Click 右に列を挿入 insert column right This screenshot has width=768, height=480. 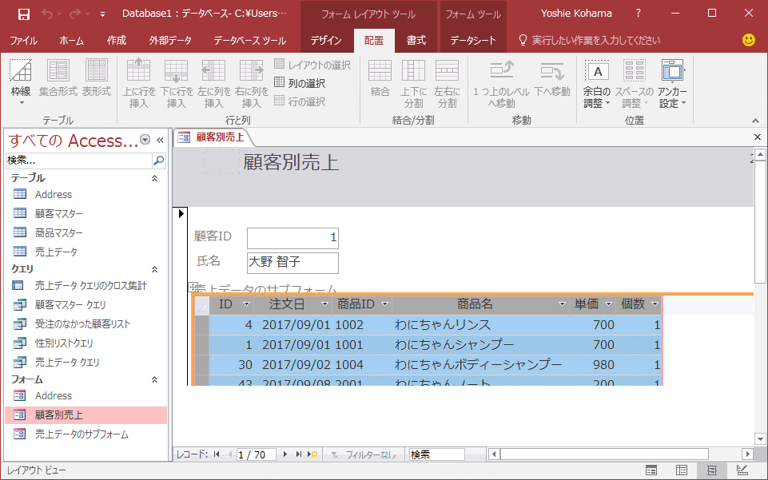(x=252, y=83)
